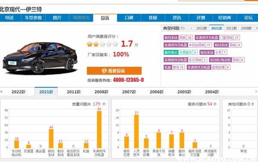This screenshot has width=258, height=163.
Task: Select the 2011款 year in model row
Action: point(74,92)
